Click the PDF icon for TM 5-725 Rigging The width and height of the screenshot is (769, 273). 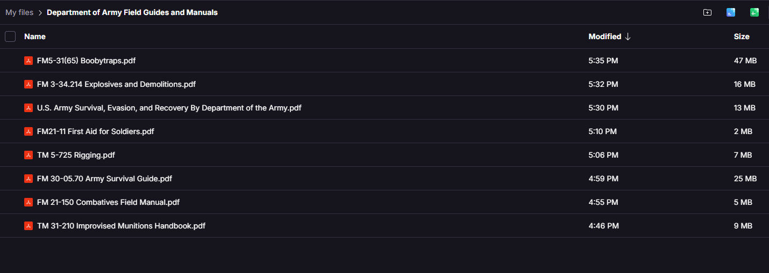coord(29,155)
